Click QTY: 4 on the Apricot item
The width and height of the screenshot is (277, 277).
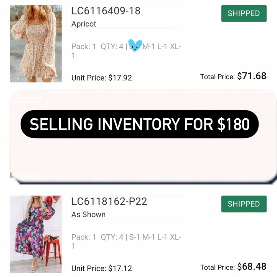pos(112,47)
